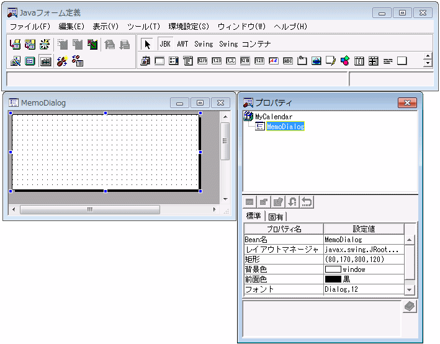Click the beans-with-sparkle icon in left toolbar
The width and height of the screenshot is (440, 344).
pos(62,61)
